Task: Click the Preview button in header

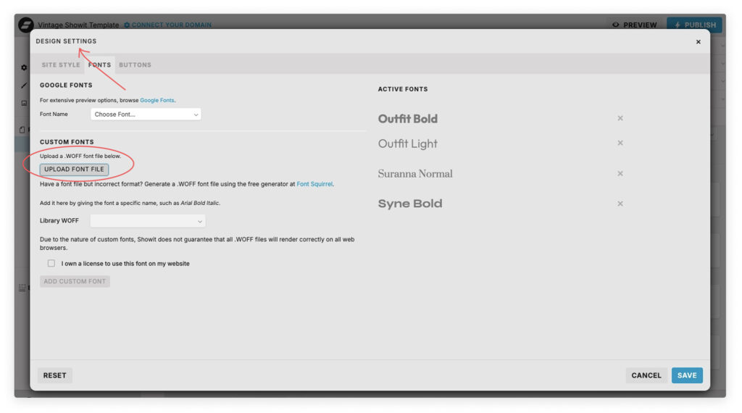Action: click(635, 25)
